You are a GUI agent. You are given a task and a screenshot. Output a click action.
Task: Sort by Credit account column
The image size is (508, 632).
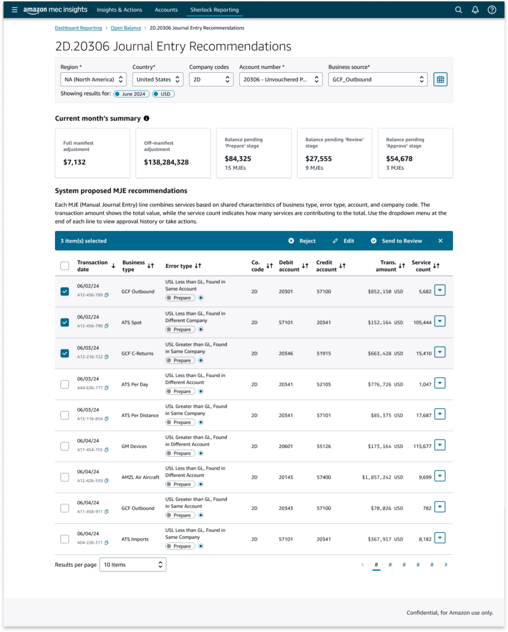click(343, 265)
